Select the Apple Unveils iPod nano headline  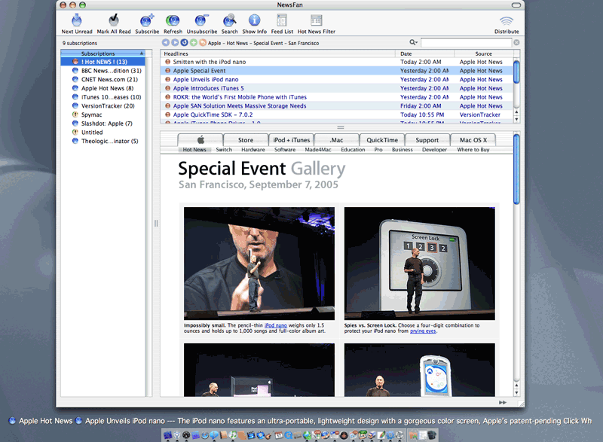(x=218, y=79)
